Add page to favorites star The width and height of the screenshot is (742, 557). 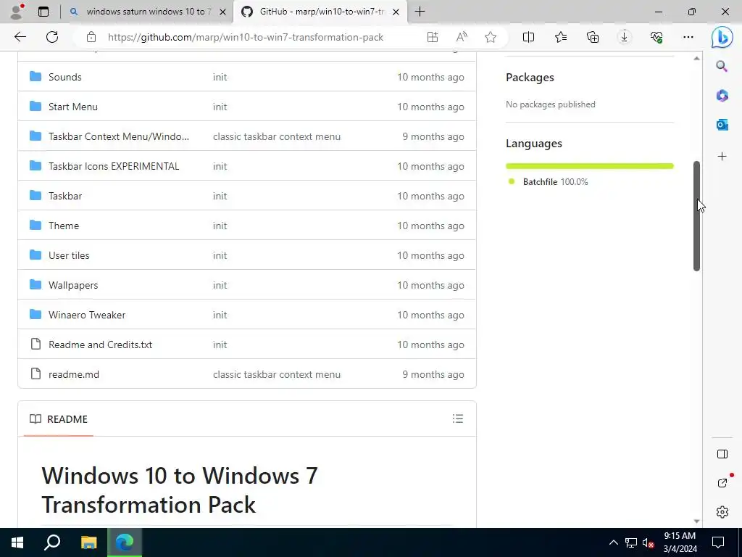pyautogui.click(x=491, y=37)
